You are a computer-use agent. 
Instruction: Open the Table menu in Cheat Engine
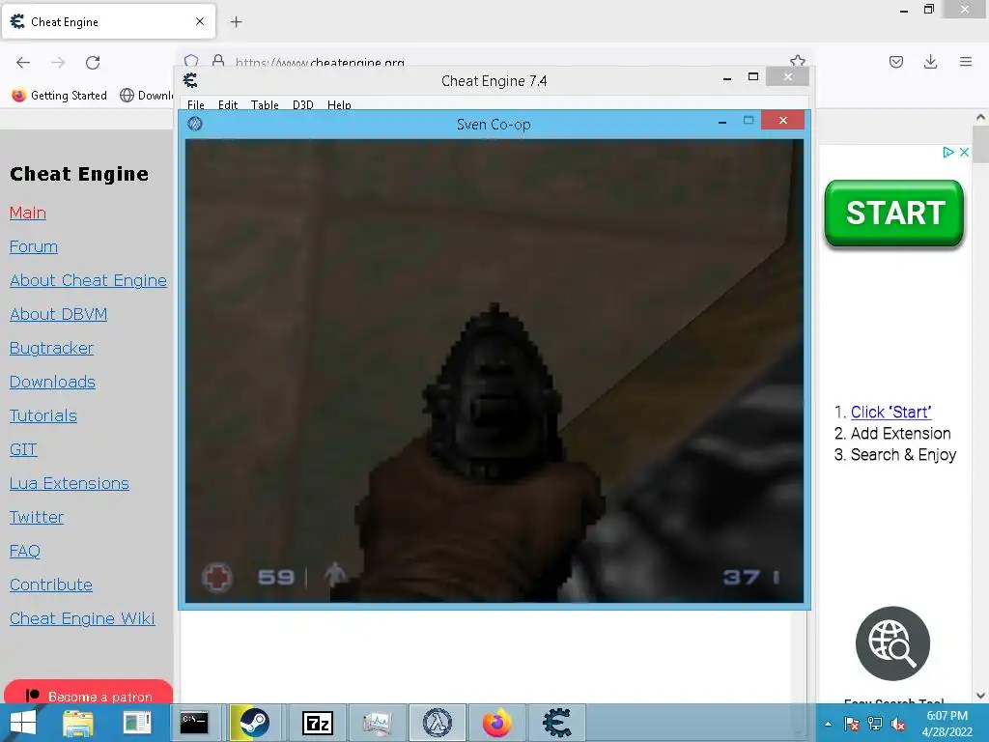265,104
